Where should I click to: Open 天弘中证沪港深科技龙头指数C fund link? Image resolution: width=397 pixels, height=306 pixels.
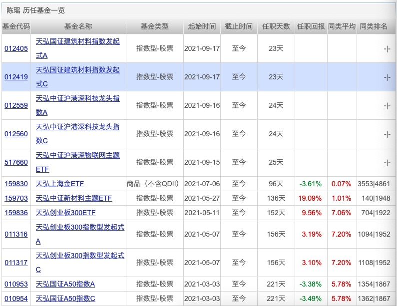77,134
